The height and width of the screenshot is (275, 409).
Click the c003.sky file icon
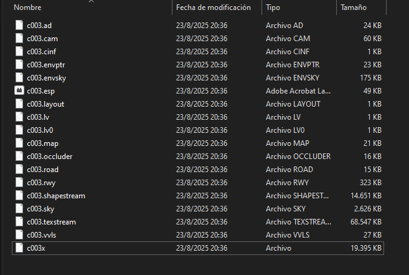coord(19,209)
